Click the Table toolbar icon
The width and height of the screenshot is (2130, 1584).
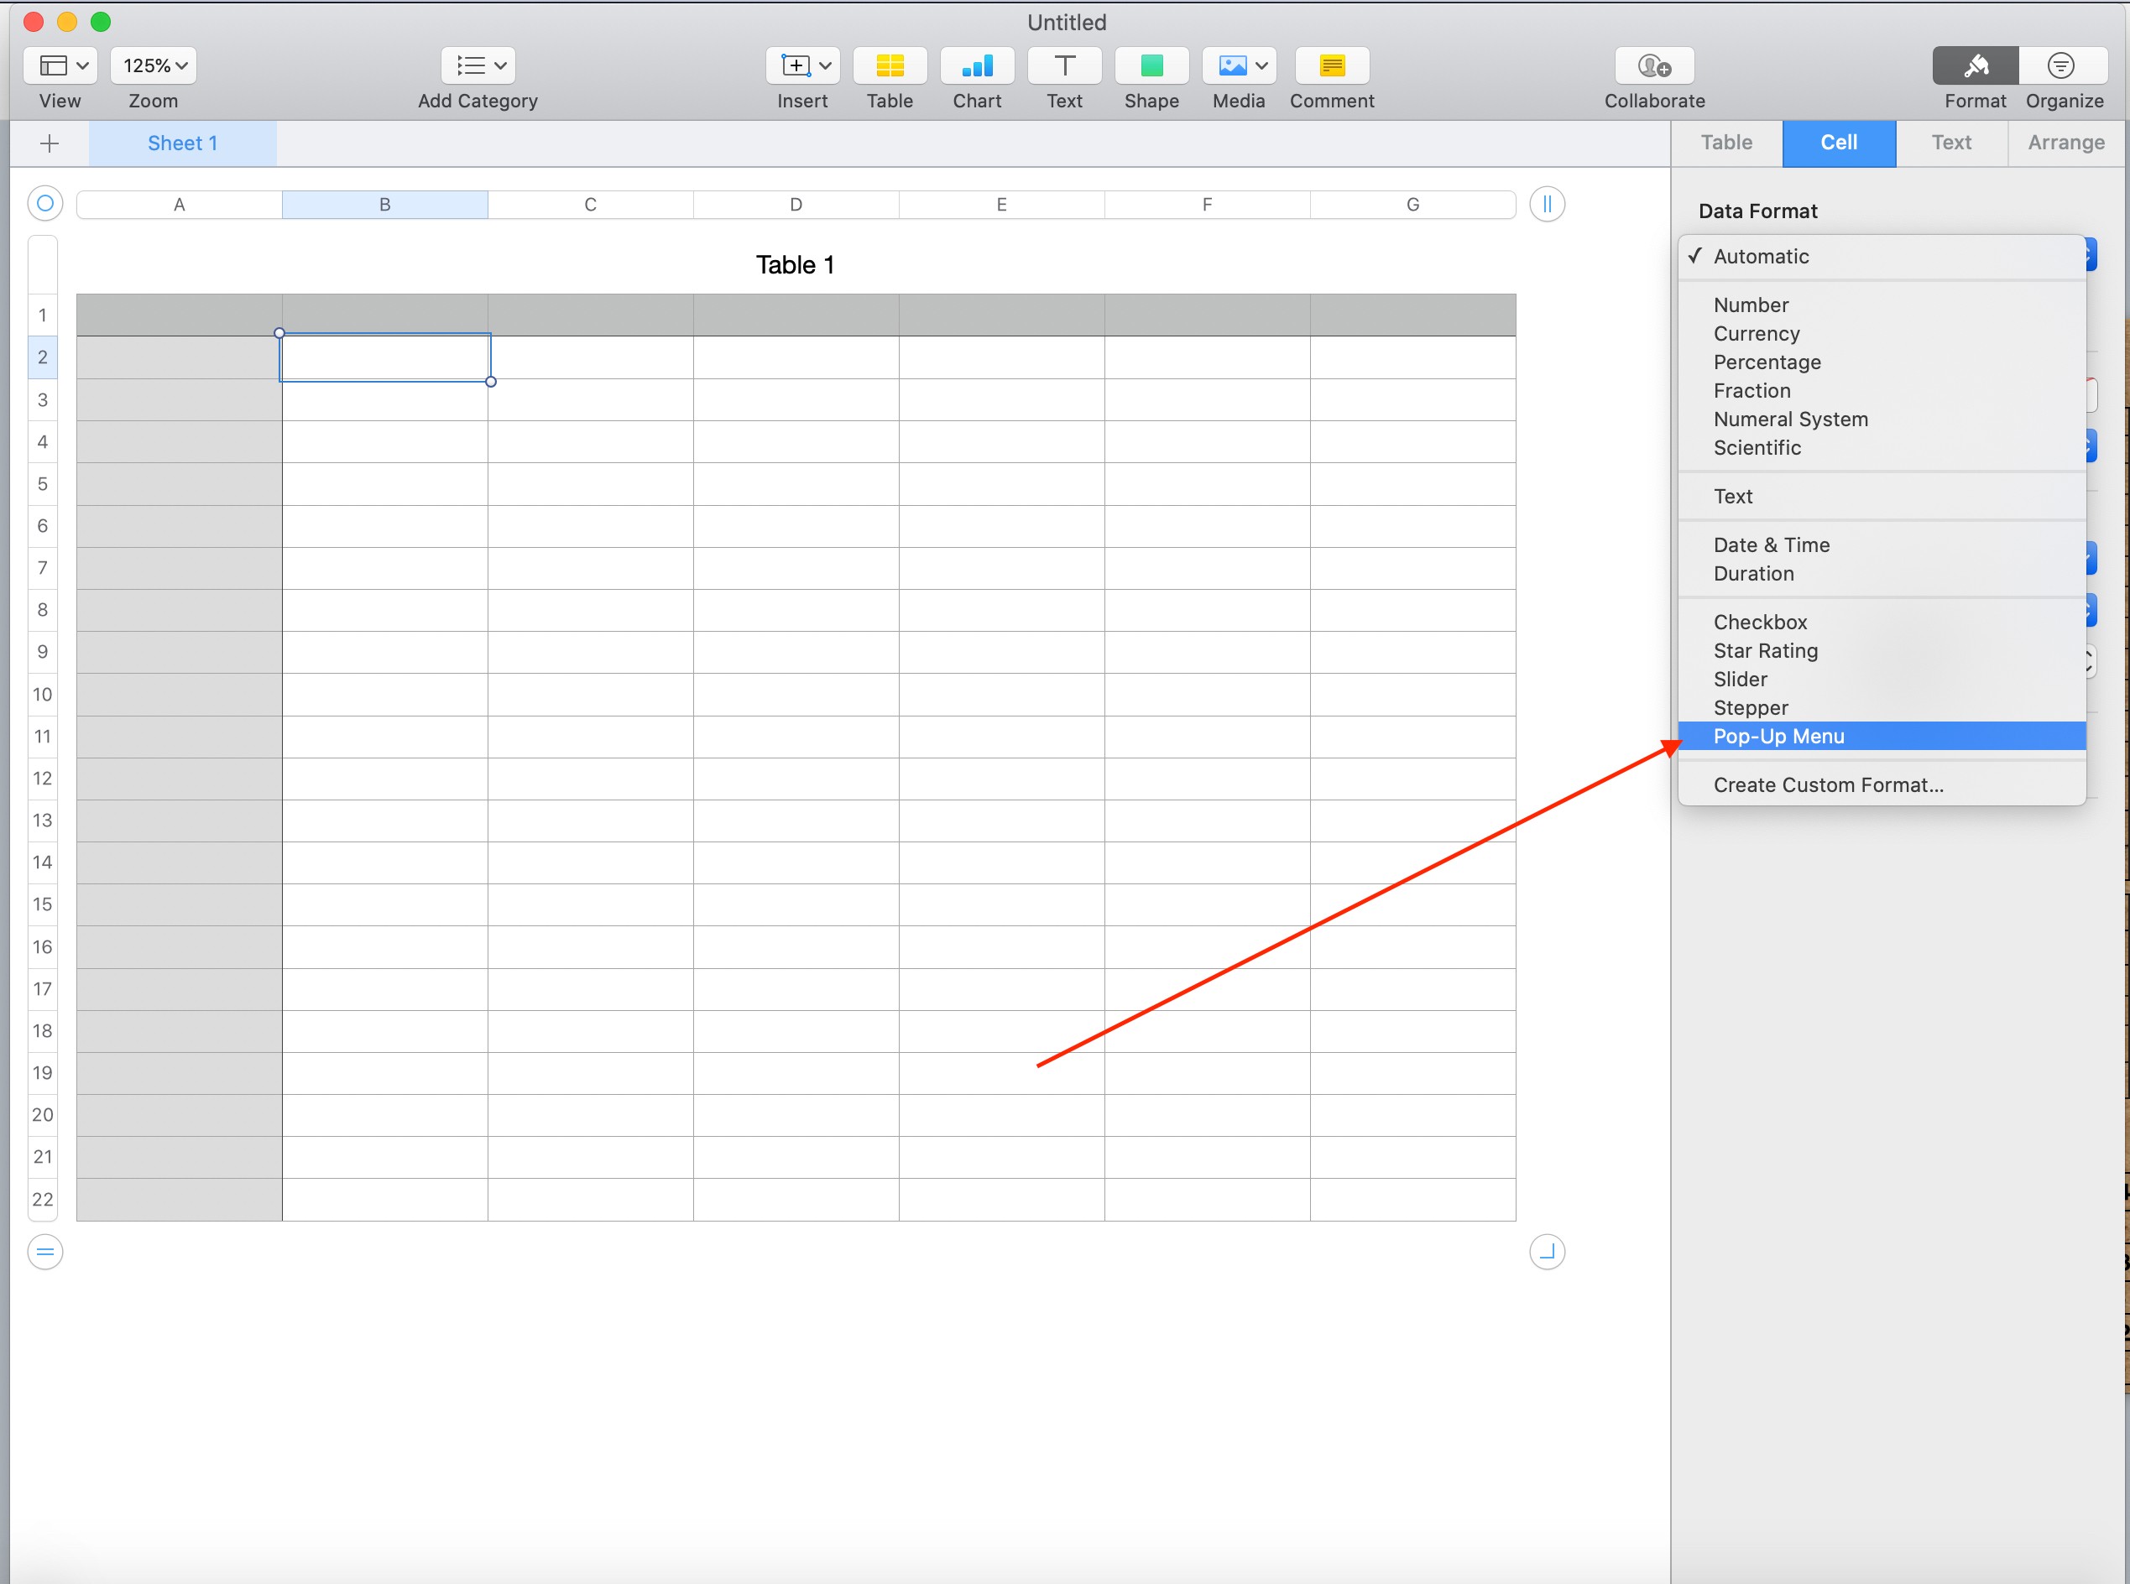[x=889, y=65]
